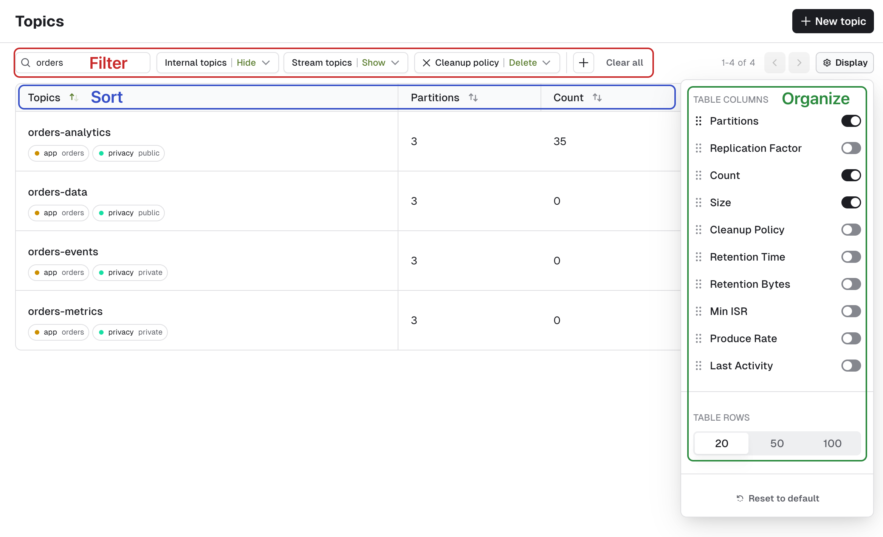Enable the Produce Rate column toggle
883x537 pixels.
pyautogui.click(x=851, y=338)
